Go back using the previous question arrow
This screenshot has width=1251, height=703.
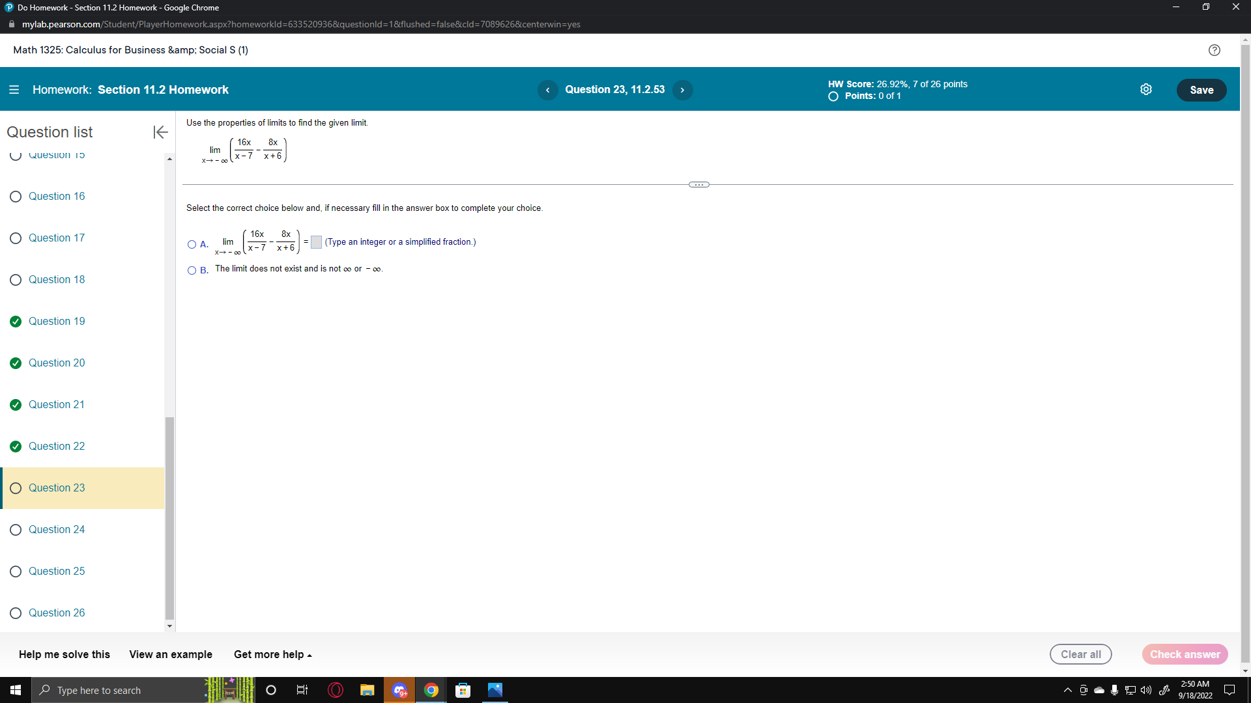(547, 90)
